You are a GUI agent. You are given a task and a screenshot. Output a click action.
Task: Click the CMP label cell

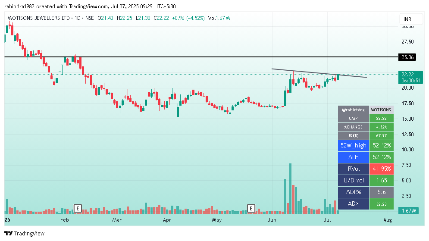[354, 119]
